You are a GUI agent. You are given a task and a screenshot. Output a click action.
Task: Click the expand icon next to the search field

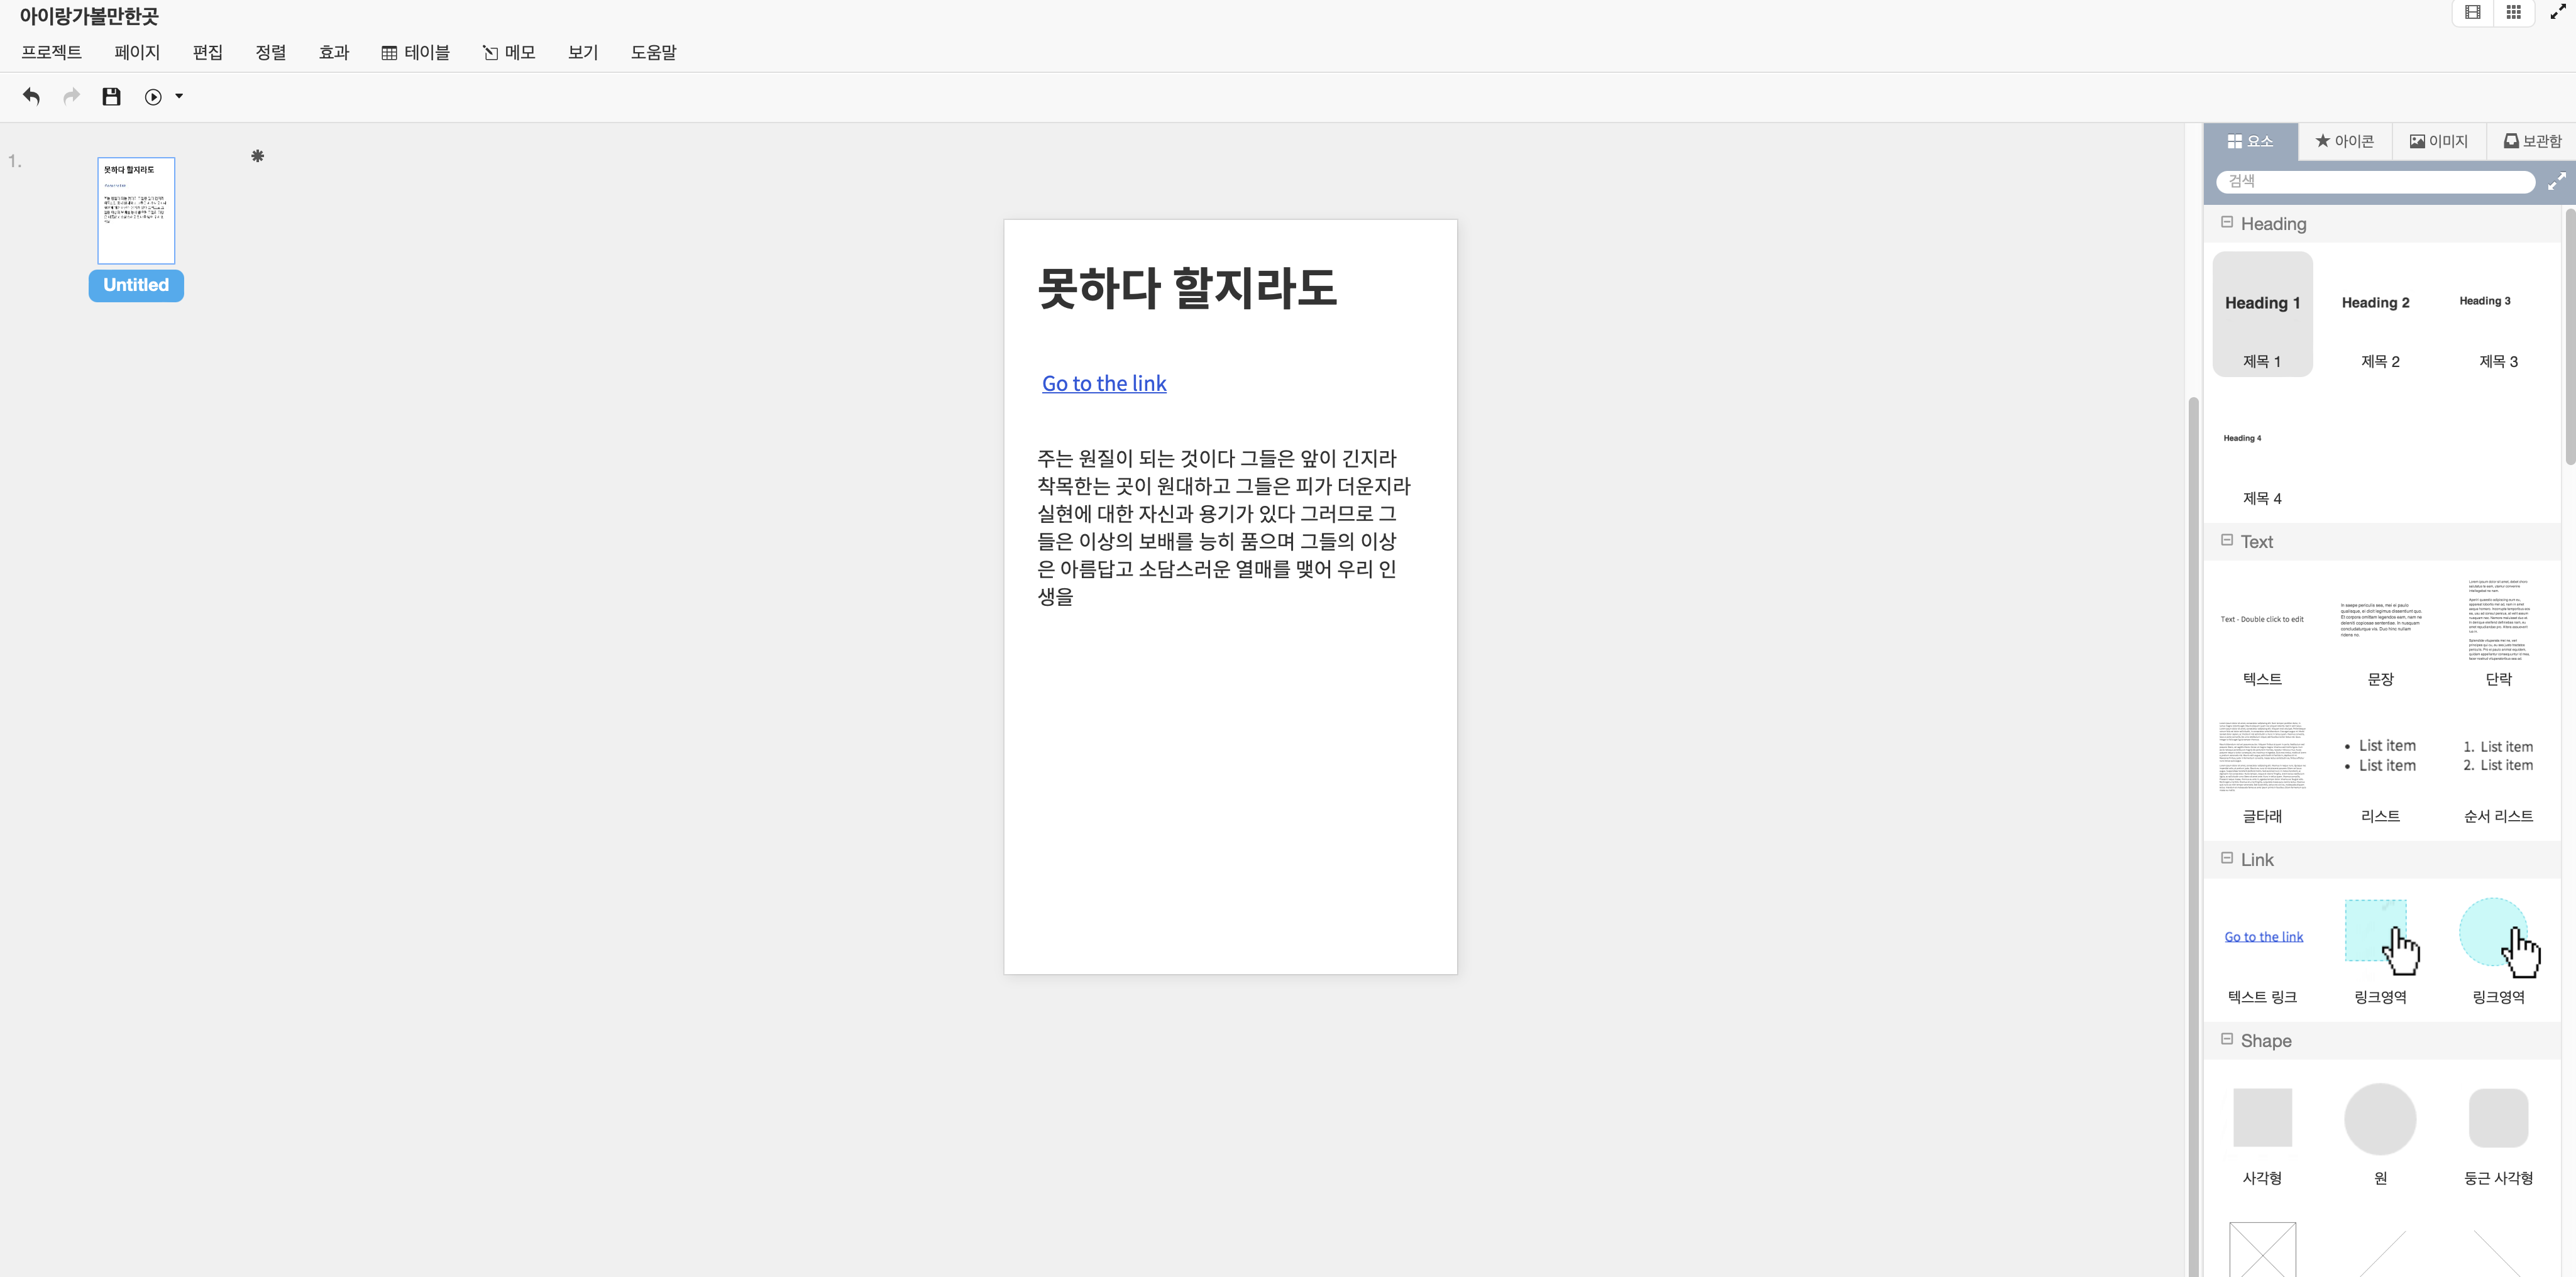pos(2556,181)
